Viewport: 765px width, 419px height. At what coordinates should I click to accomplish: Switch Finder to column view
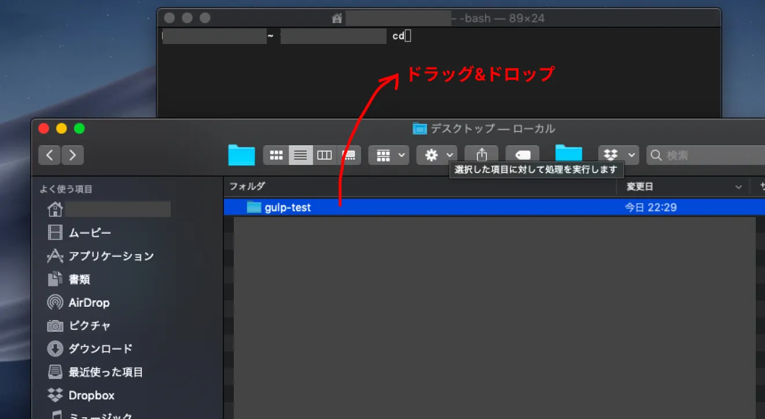(325, 155)
